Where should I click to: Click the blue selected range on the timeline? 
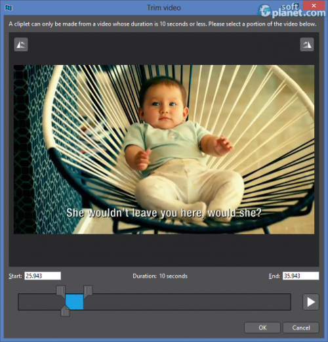(74, 302)
